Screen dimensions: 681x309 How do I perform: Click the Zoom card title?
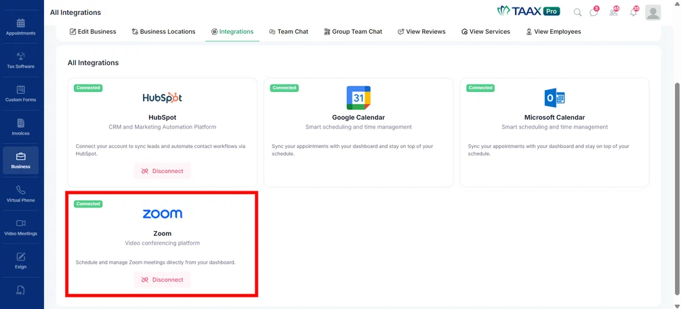162,233
